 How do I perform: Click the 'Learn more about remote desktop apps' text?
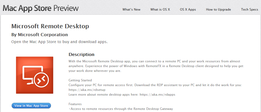[104, 95]
